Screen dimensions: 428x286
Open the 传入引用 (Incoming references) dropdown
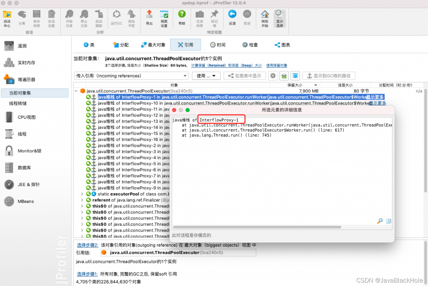click(132, 76)
